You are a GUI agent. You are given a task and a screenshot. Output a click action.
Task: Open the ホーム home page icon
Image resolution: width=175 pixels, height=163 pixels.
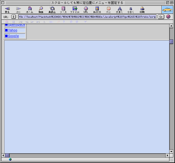click(x=30, y=8)
